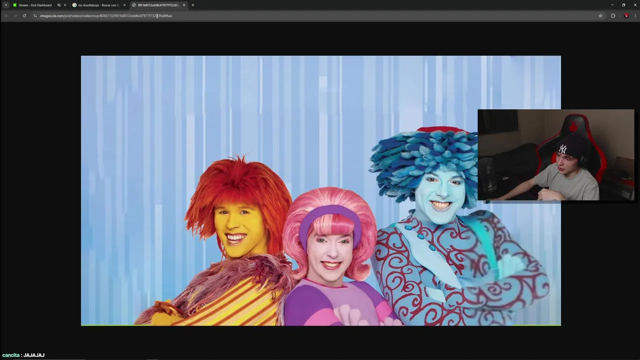Open a new browser tab

coord(193,5)
